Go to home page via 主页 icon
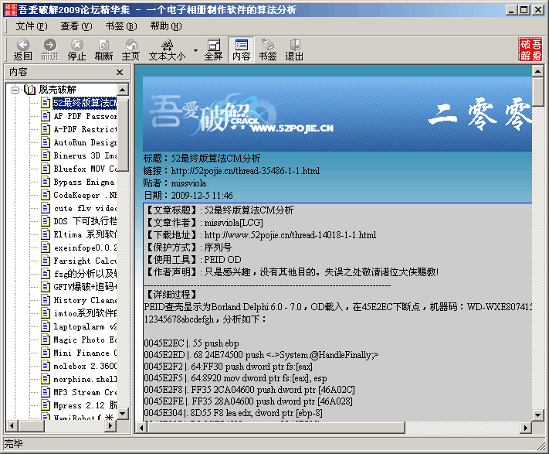Screen dimensions: 549x454 pos(130,50)
